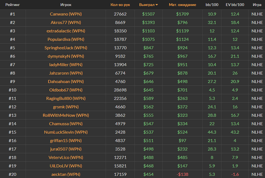Open player SpringheelJack (WPN) profile
The image size is (265, 178).
[66, 48]
